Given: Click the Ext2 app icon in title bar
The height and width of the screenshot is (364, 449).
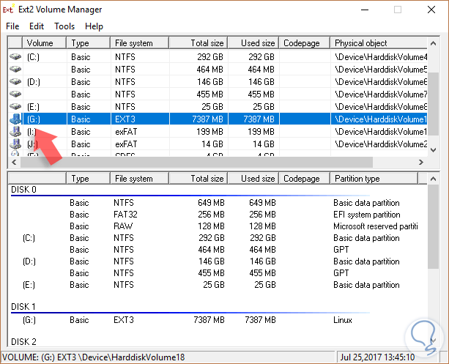Looking at the screenshot, I should tap(8, 10).
